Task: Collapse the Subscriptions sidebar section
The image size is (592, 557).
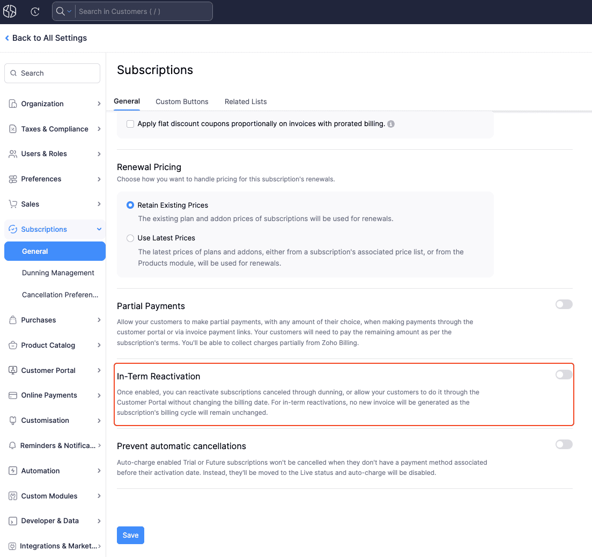Action: pos(99,229)
